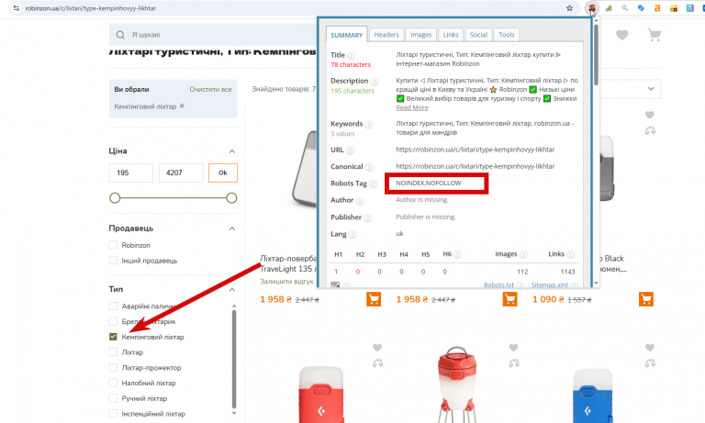Image resolution: width=705 pixels, height=423 pixels.
Task: Open site information icon in address bar
Action: point(17,8)
